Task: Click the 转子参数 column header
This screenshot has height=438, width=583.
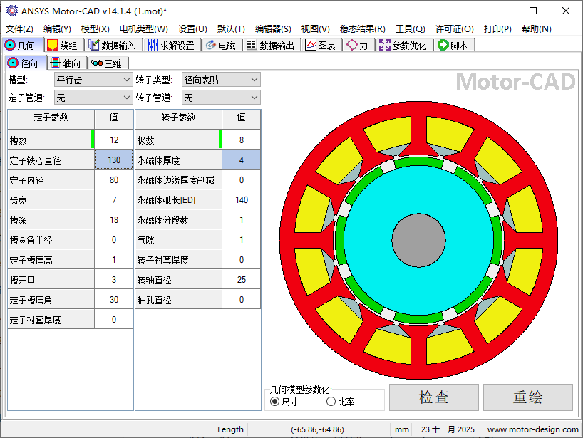Action: [178, 118]
